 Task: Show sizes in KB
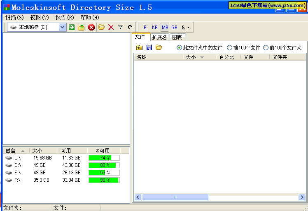[154, 27]
